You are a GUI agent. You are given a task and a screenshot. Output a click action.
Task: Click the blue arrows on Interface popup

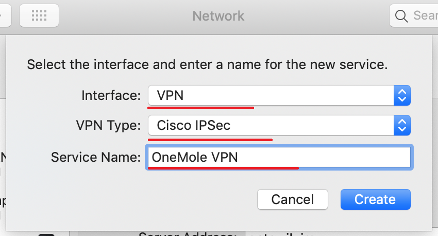coord(402,95)
